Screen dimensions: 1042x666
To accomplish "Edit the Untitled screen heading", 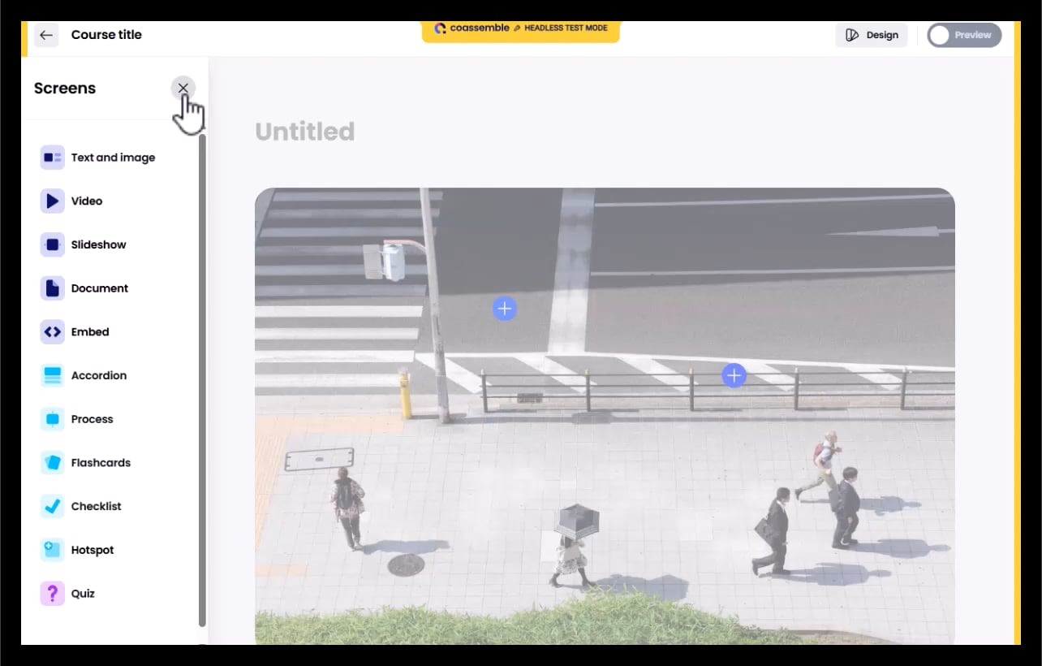I will click(x=305, y=132).
